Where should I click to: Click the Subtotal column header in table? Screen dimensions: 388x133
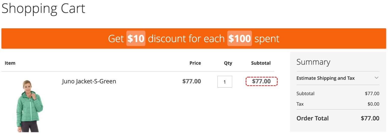tap(261, 63)
